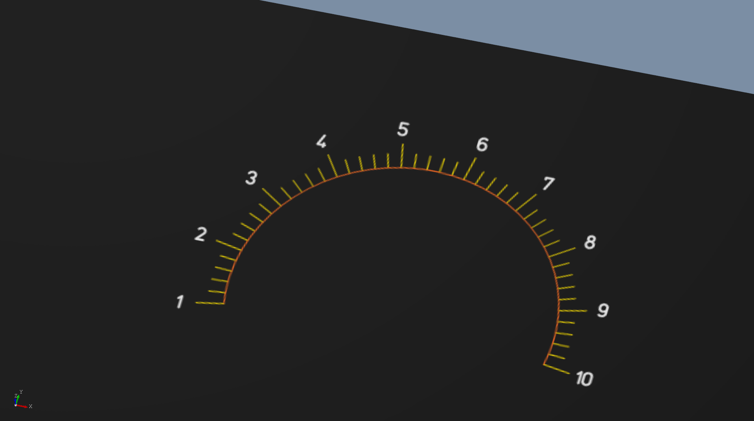Click the number 5 at the gauge top

coord(403,129)
